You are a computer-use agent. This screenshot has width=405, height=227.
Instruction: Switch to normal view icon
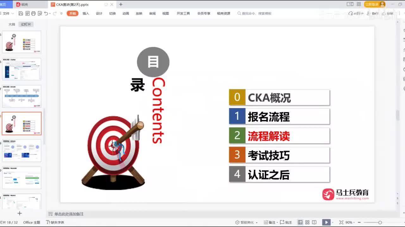tap(300, 222)
